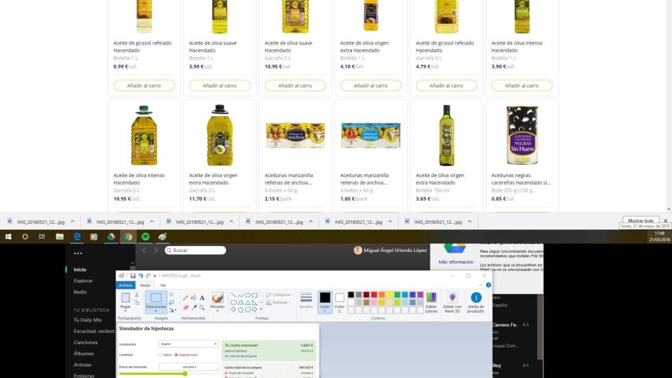
Task: Click Mostrar todo in the downloads bar
Action: (640, 221)
